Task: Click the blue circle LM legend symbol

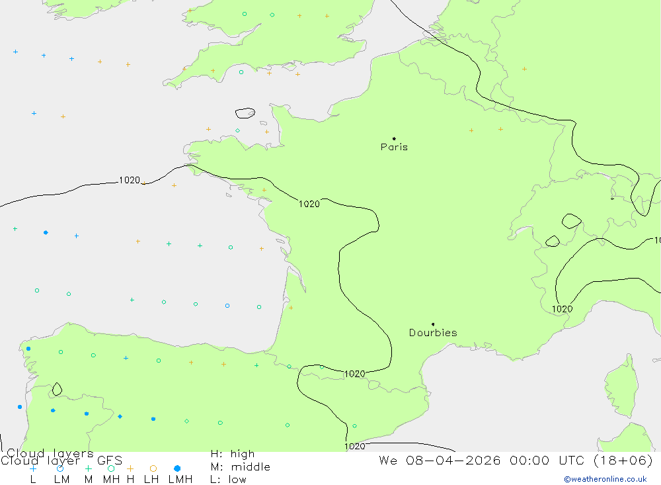Action: (60, 468)
